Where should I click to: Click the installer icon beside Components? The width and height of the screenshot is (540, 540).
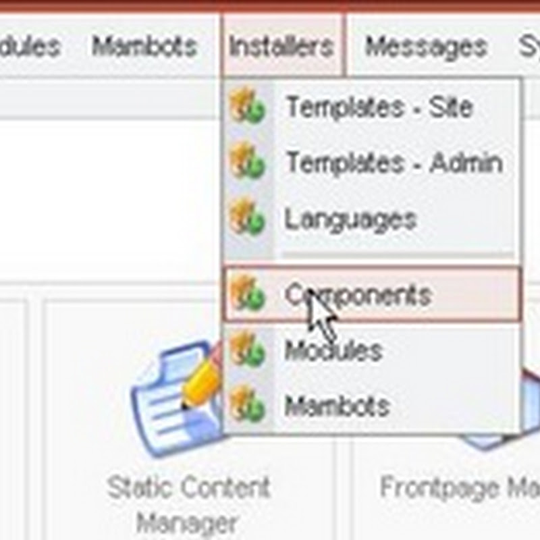pyautogui.click(x=247, y=295)
